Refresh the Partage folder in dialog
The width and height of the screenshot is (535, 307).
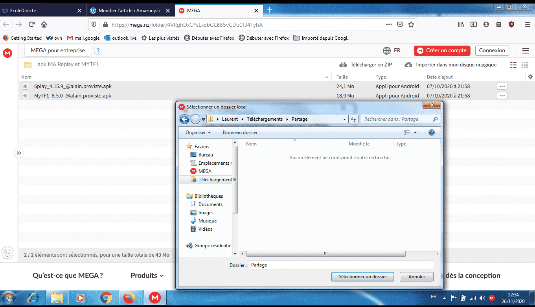tap(353, 119)
